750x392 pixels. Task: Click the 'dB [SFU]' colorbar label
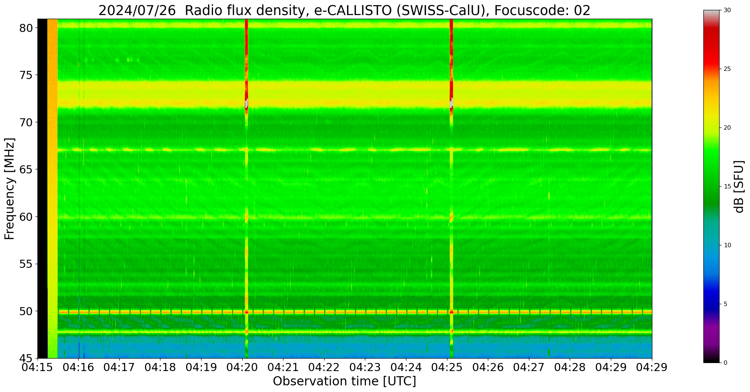click(x=739, y=187)
